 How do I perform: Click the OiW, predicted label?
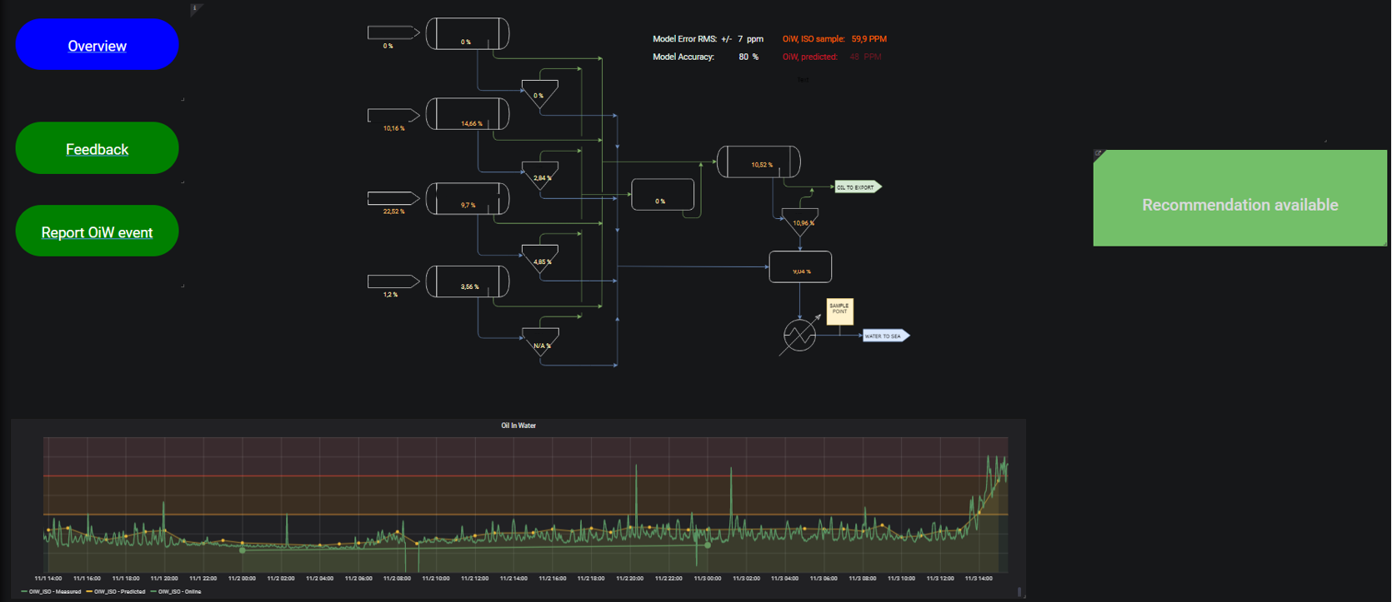(x=810, y=57)
